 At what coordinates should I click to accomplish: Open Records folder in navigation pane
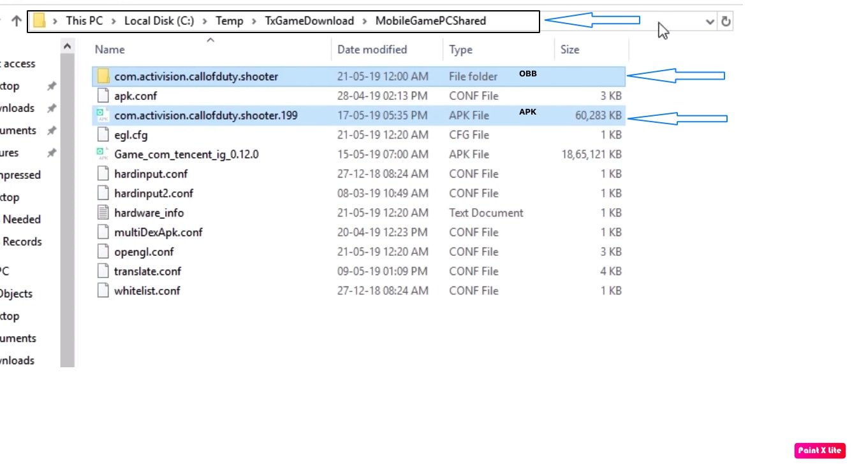(x=21, y=242)
